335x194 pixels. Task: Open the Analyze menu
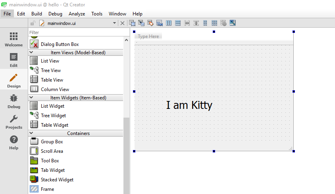coord(77,13)
